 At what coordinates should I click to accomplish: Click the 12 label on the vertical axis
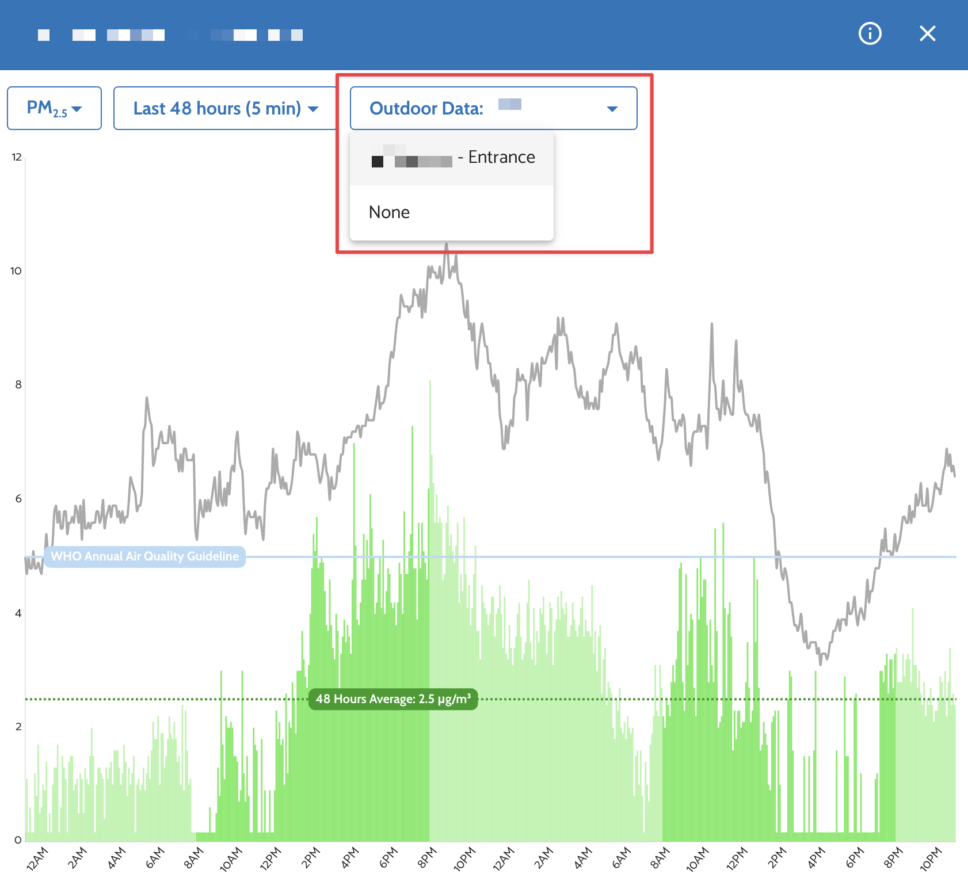click(17, 157)
